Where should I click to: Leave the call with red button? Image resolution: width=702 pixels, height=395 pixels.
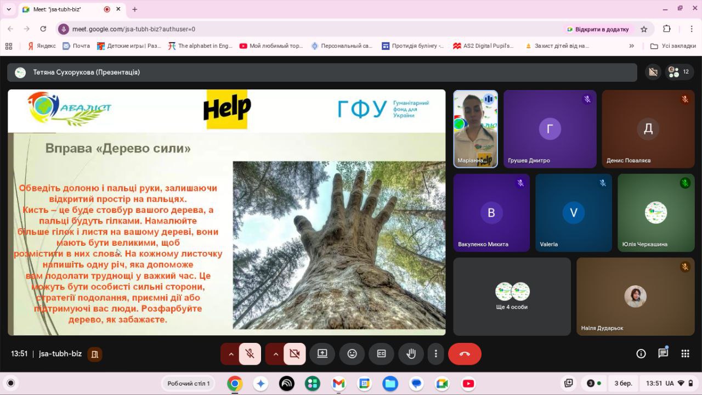(x=465, y=354)
